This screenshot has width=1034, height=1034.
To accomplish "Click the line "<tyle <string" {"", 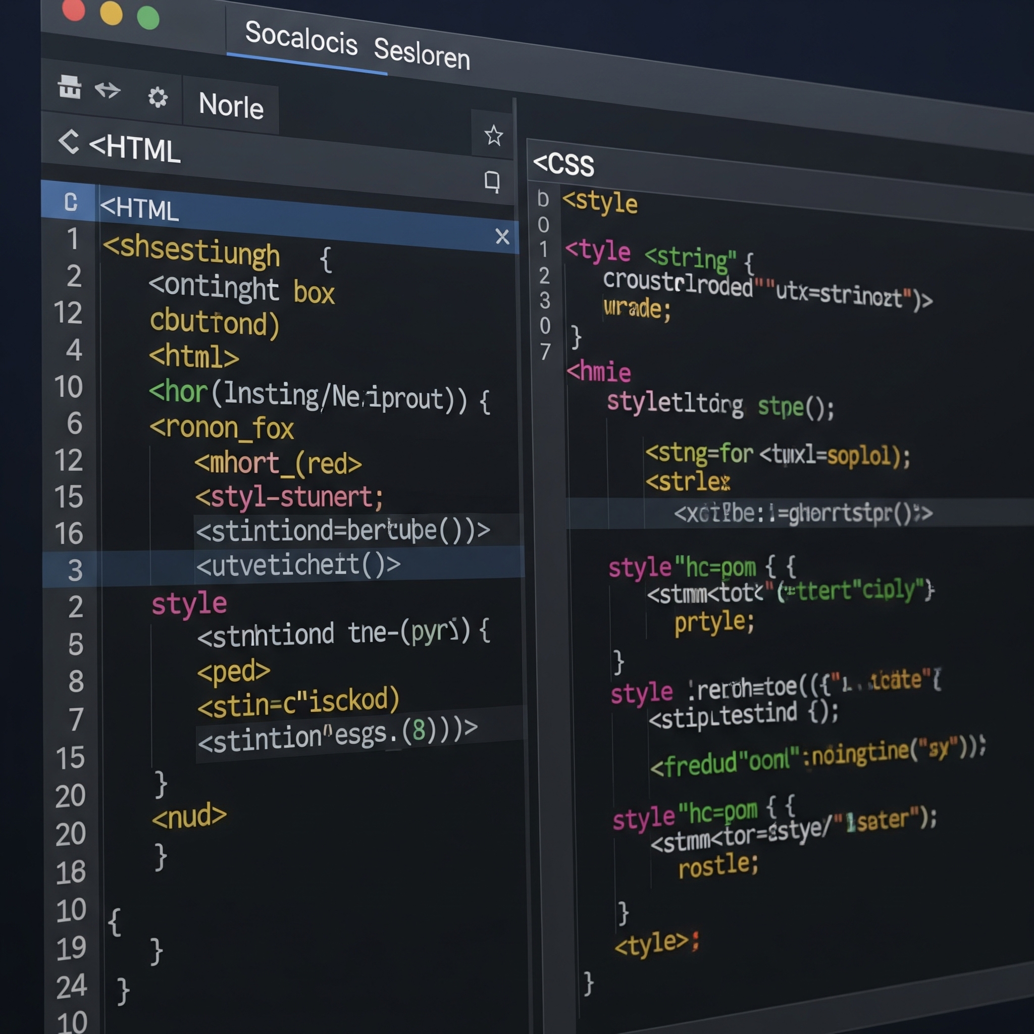I will tap(660, 256).
